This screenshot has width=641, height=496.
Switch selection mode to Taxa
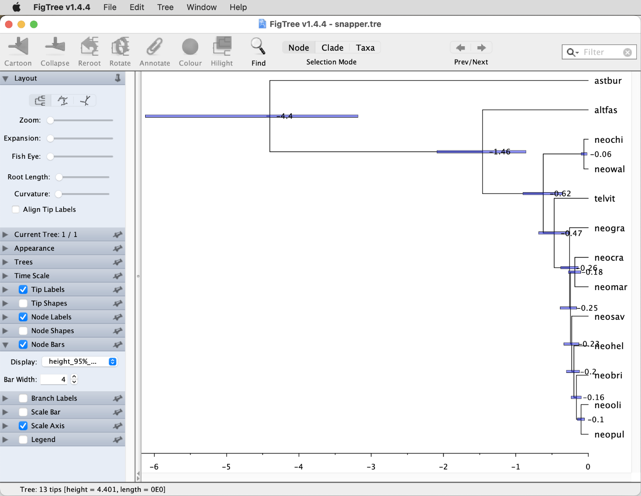[365, 48]
